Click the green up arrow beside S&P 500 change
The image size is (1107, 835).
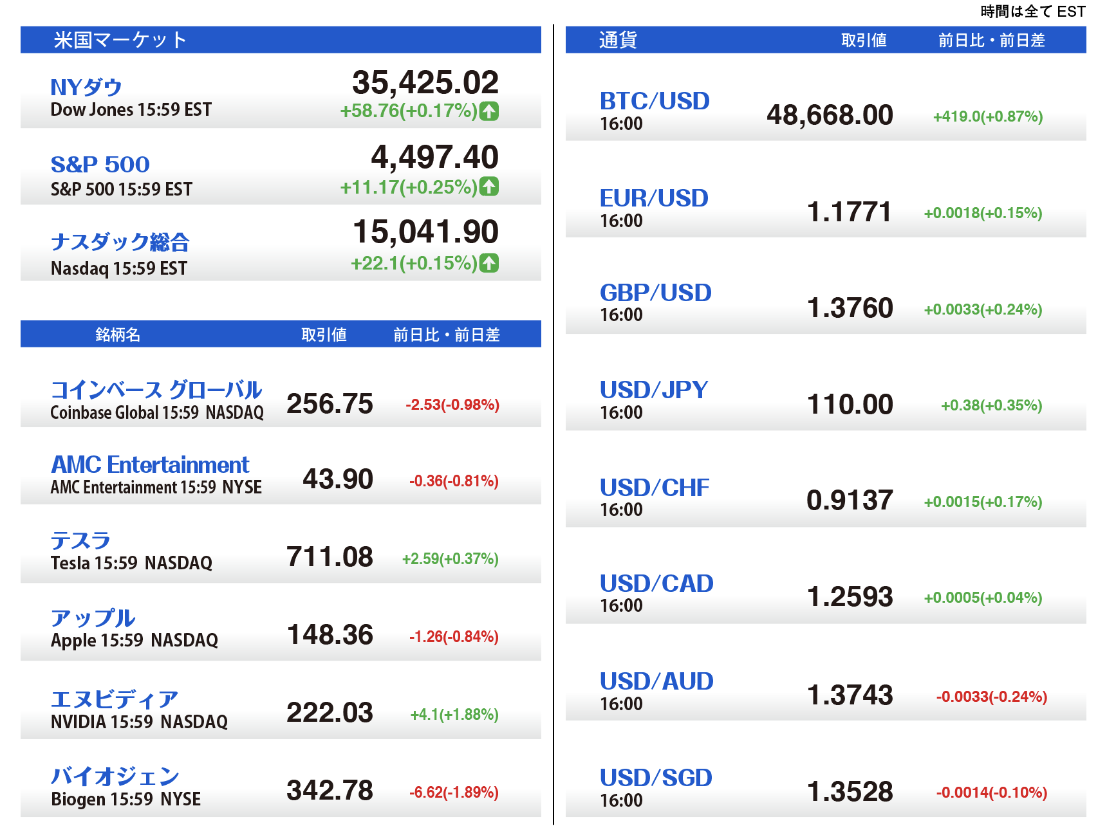tap(489, 187)
